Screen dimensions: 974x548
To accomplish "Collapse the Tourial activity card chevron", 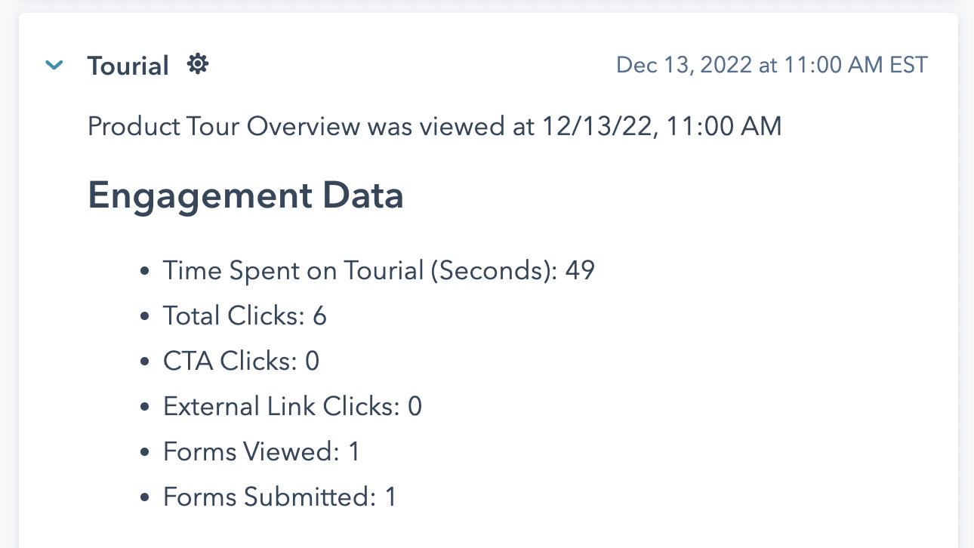I will click(x=54, y=66).
